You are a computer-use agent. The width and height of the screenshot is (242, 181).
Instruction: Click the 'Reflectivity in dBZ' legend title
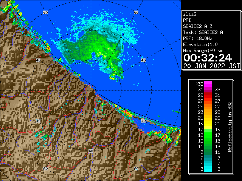click(230, 127)
